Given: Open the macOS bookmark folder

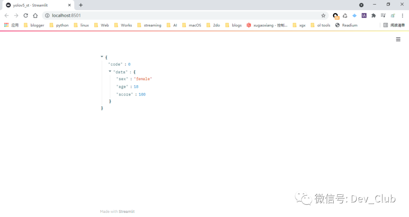Looking at the screenshot, I should click(192, 25).
